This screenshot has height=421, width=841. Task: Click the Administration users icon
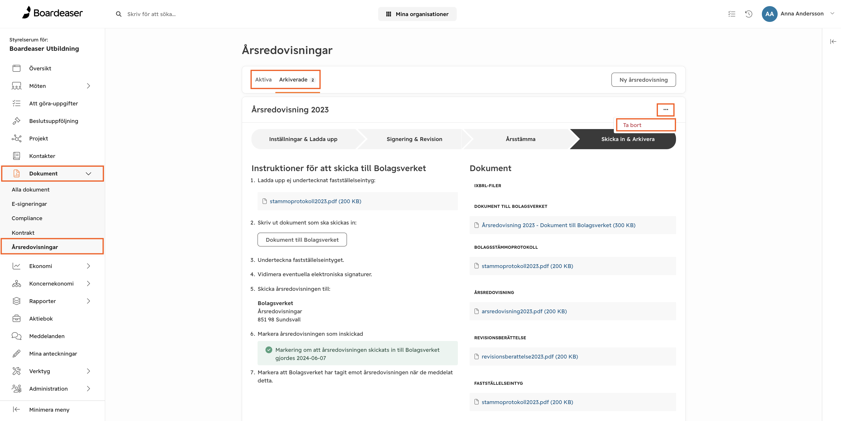point(16,389)
